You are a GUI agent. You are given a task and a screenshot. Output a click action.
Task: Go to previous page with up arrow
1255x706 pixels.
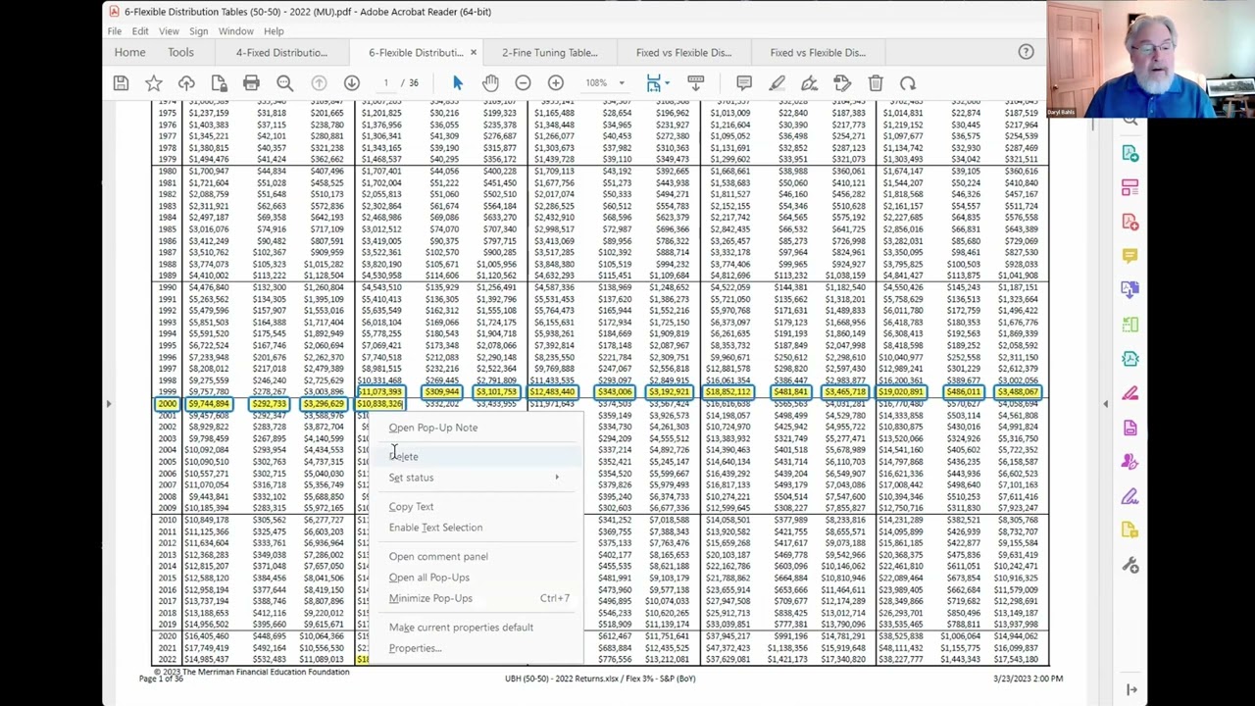[319, 83]
